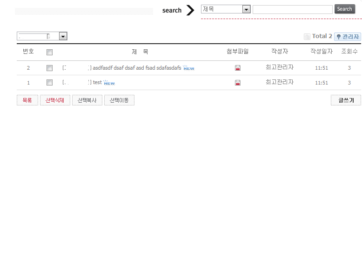Toggle the select-all checkbox in the header
Viewport: 362px width, 269px height.
click(x=49, y=52)
